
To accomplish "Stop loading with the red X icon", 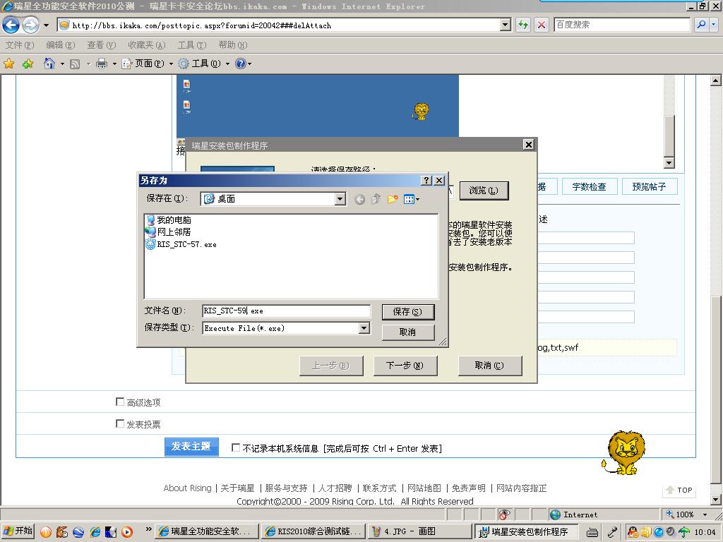I will [542, 25].
